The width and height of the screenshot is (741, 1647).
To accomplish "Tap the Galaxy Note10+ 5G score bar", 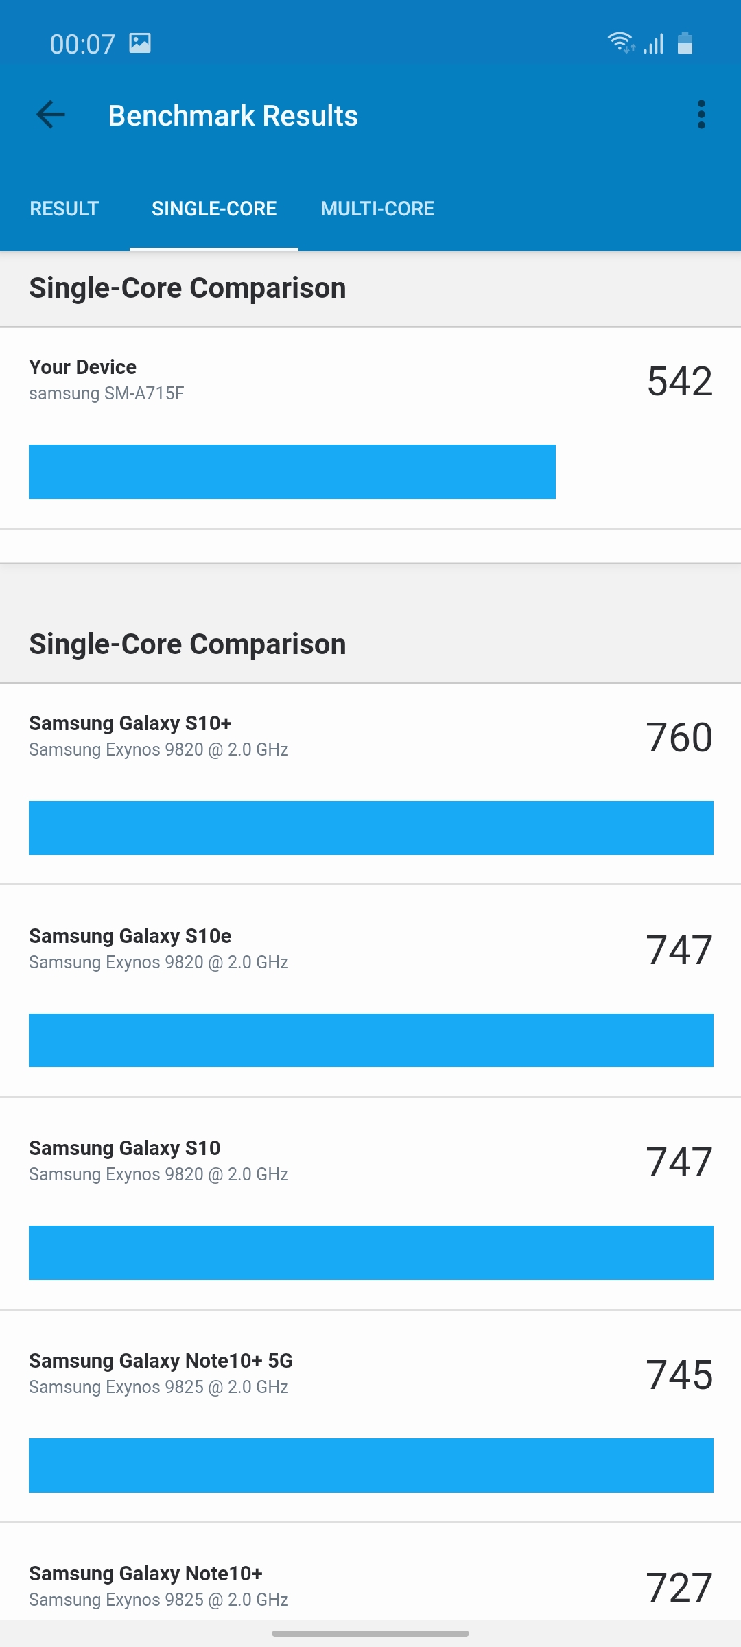I will [370, 1465].
